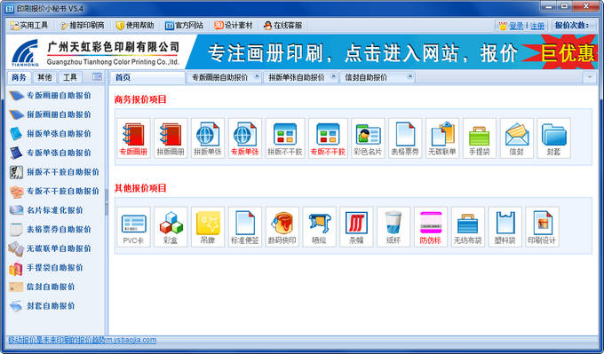Choose the 彩色名片 icon
The width and height of the screenshot is (604, 354).
pyautogui.click(x=368, y=138)
